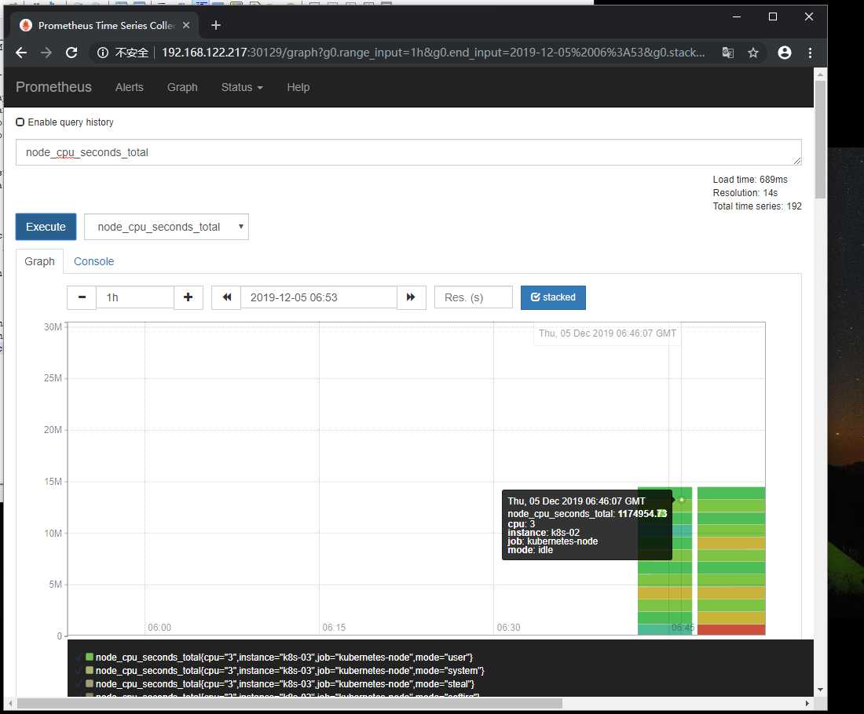
Task: Click the red bottom band in the graph
Action: (731, 630)
